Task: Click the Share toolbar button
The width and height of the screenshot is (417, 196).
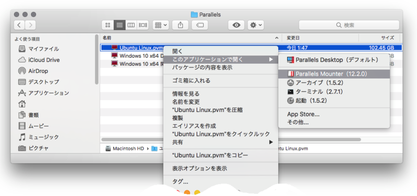Action: tap(180, 25)
